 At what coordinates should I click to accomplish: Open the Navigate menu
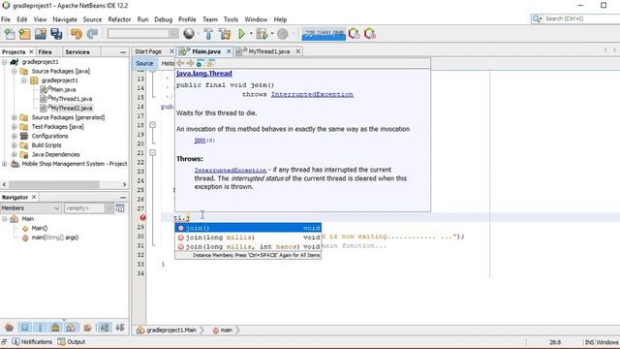[x=65, y=19]
